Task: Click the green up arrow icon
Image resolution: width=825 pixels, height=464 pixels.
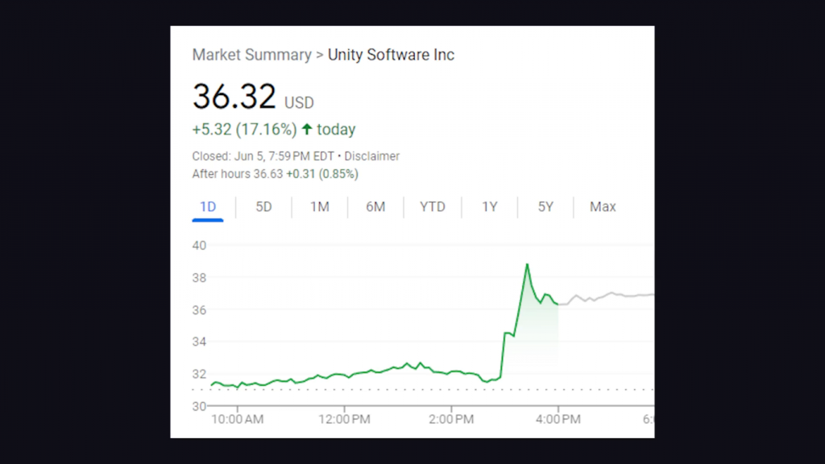Action: pyautogui.click(x=306, y=130)
